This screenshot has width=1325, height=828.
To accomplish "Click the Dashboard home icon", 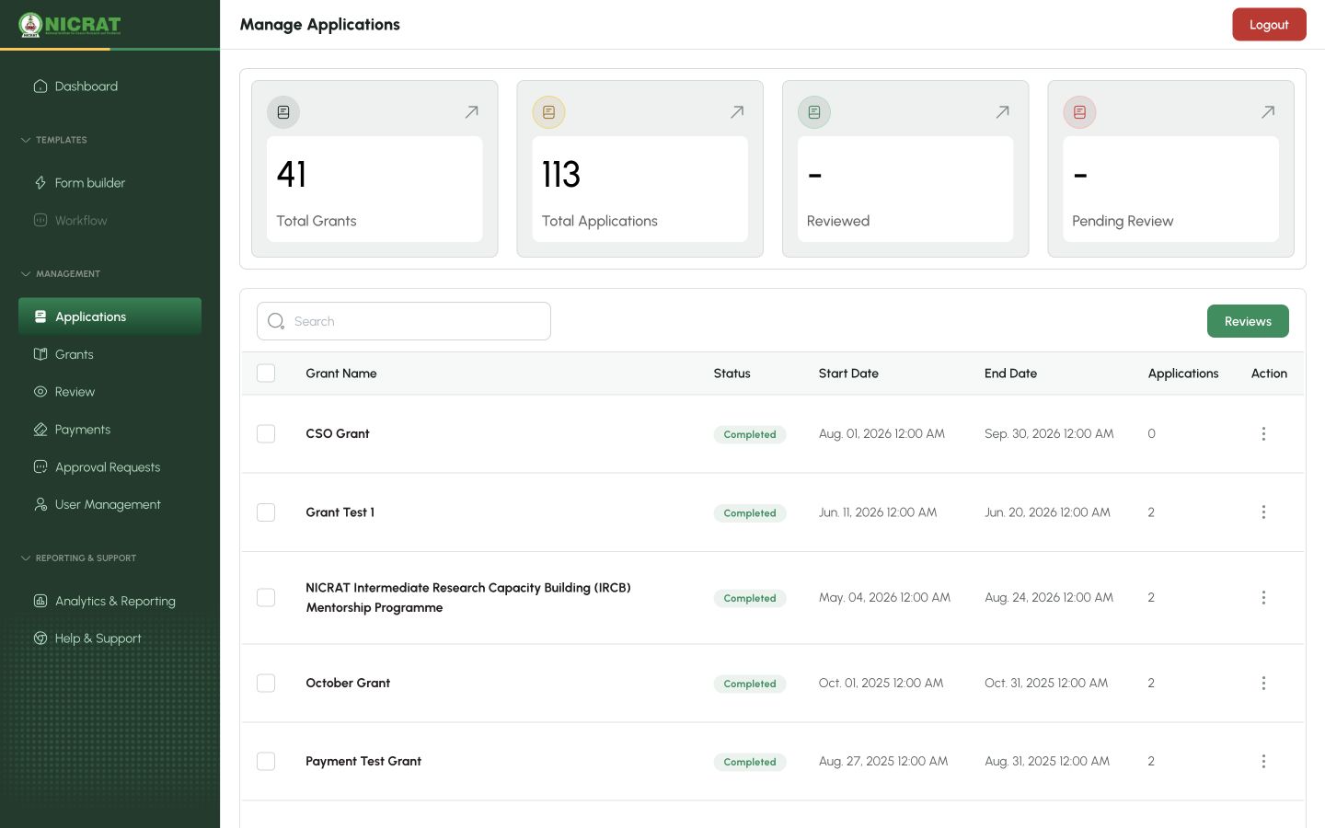I will (40, 86).
